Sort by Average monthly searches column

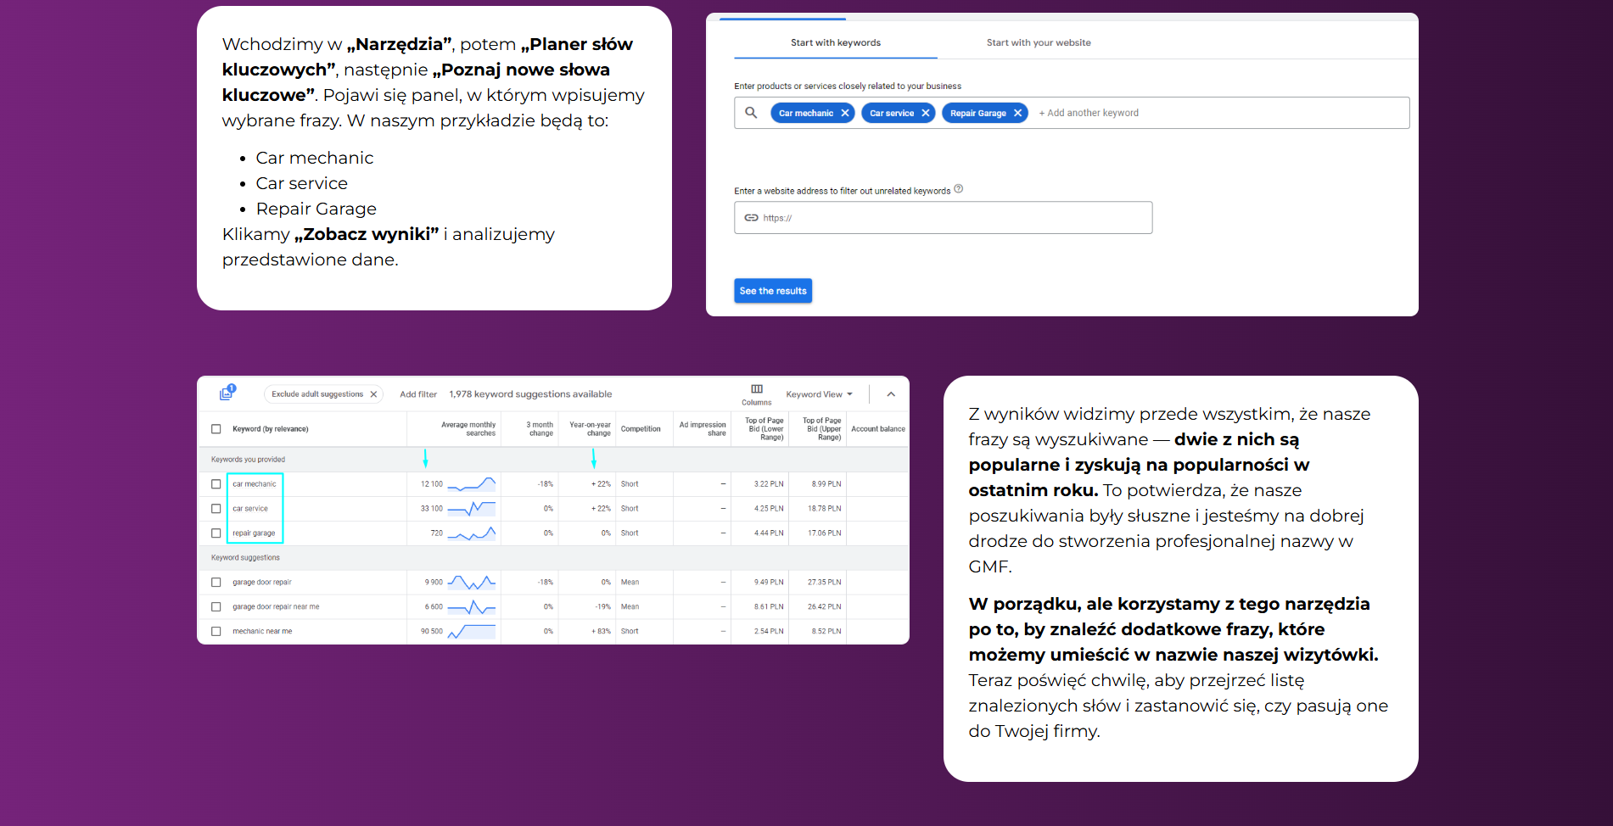(x=468, y=429)
